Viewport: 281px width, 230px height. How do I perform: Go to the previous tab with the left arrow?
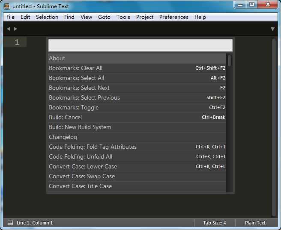pyautogui.click(x=9, y=29)
